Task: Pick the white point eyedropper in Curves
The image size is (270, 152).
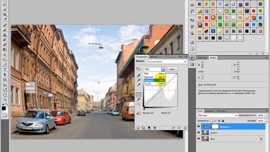Action: click(139, 85)
